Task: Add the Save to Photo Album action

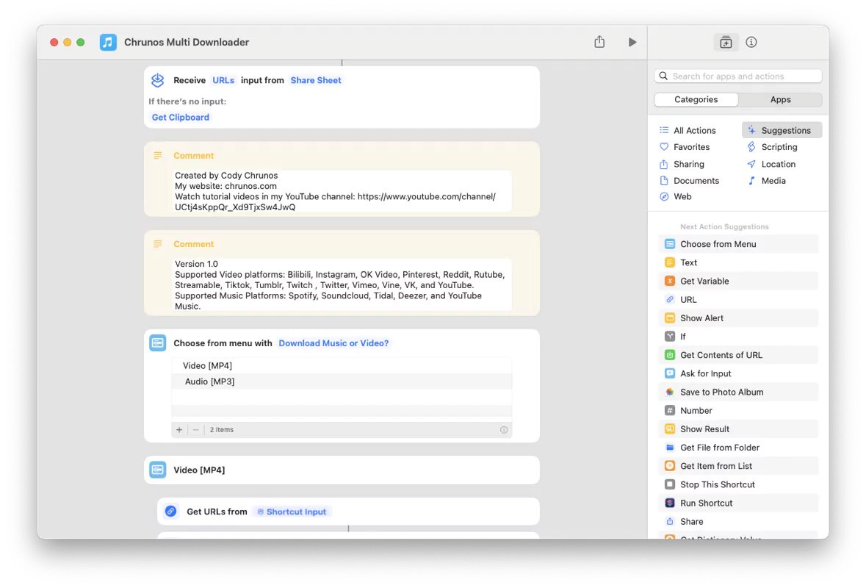Action: tap(721, 392)
